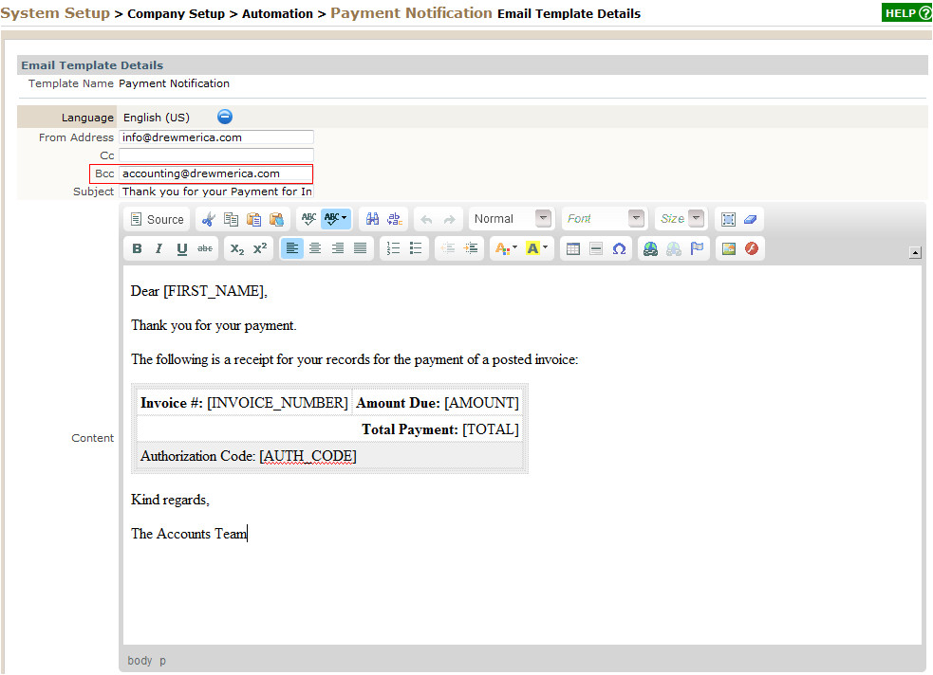Click the Flash insert icon
The width and height of the screenshot is (933, 675).
coord(752,249)
